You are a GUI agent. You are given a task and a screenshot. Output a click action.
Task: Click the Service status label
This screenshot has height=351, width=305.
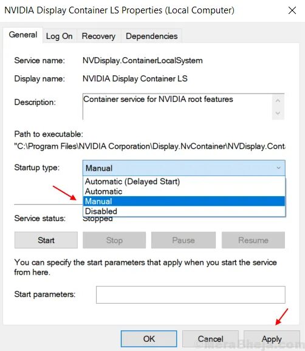[40, 218]
